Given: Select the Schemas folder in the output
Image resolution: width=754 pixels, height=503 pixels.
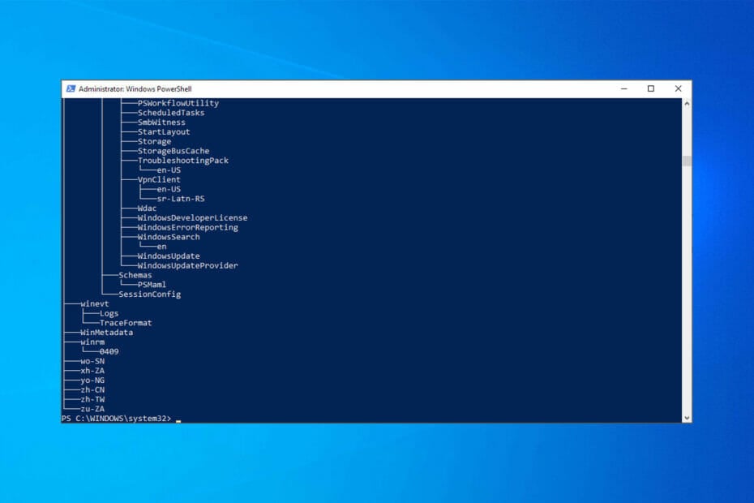Looking at the screenshot, I should pos(137,275).
